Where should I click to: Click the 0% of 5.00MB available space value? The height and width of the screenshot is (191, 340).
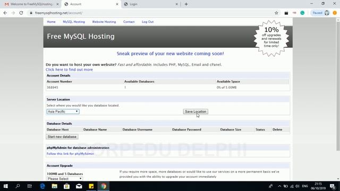(226, 88)
